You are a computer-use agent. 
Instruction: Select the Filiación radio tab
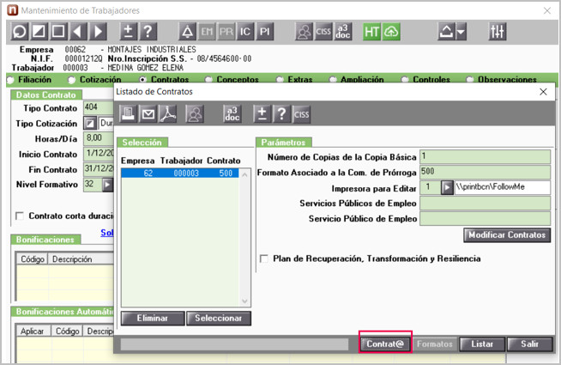click(10, 80)
